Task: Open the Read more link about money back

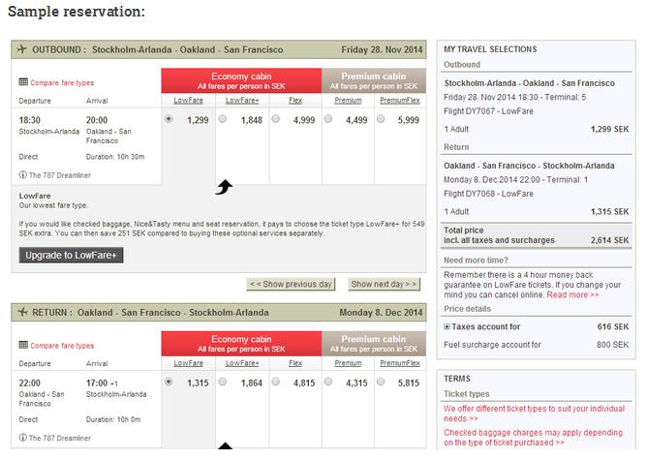Action: (x=572, y=295)
